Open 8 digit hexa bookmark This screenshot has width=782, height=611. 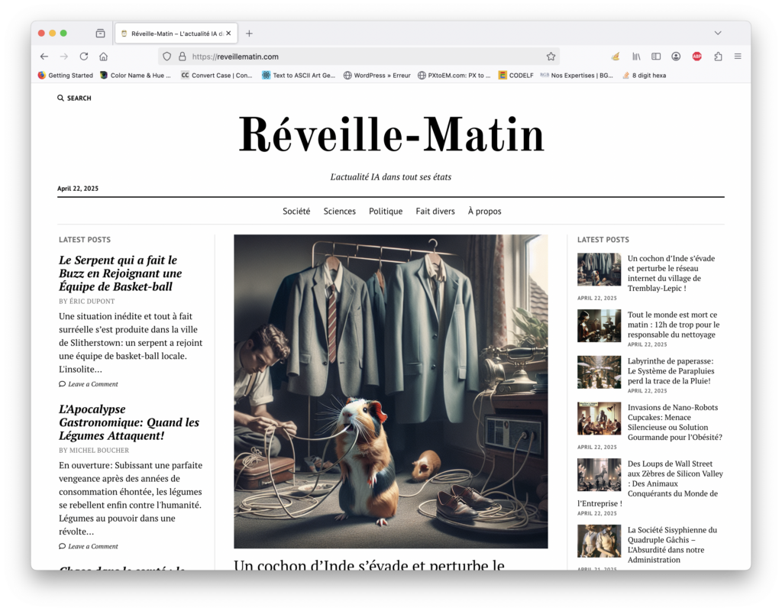pos(644,76)
